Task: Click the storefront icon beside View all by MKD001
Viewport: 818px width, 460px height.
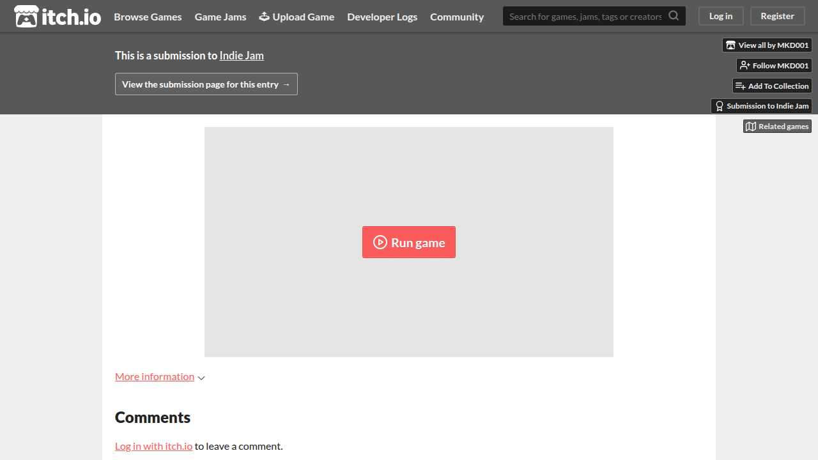Action: (x=730, y=45)
